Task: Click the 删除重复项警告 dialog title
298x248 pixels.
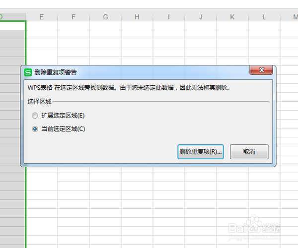Action: pos(56,72)
